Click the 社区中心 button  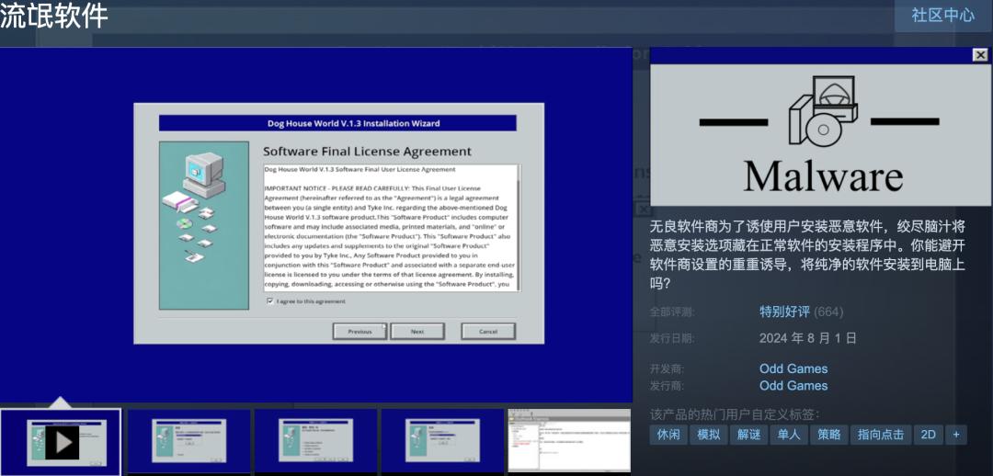tap(943, 16)
